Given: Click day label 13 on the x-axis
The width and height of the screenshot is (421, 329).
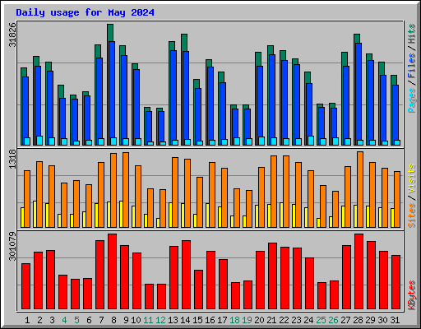Looking at the screenshot, I should point(173,320).
